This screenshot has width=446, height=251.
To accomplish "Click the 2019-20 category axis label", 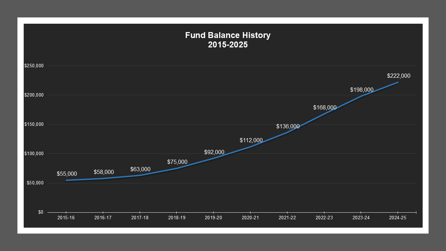I will point(214,217).
